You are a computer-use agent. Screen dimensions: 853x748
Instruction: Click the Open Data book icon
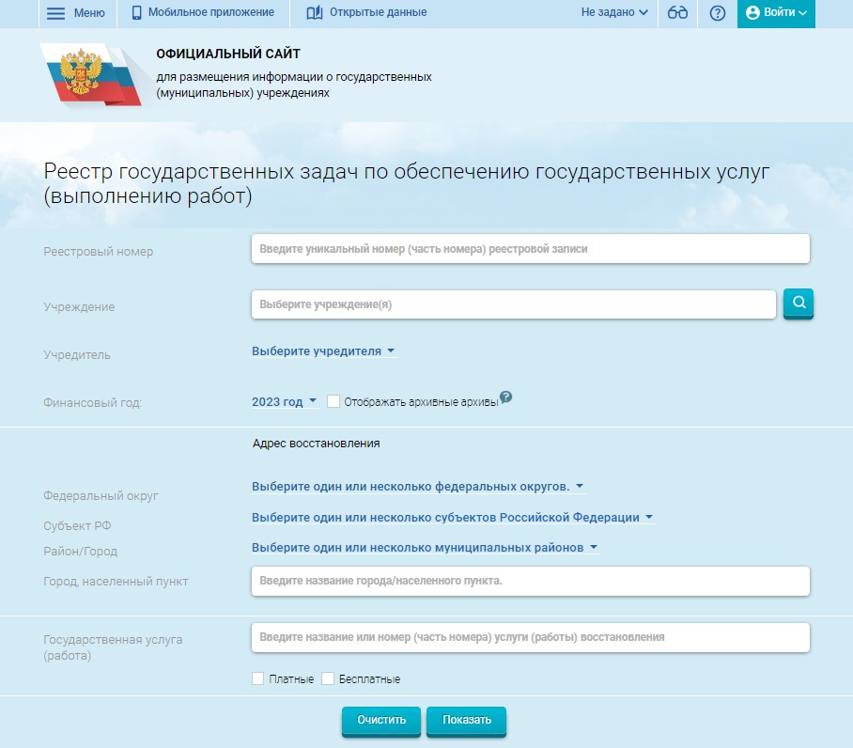coord(314,13)
